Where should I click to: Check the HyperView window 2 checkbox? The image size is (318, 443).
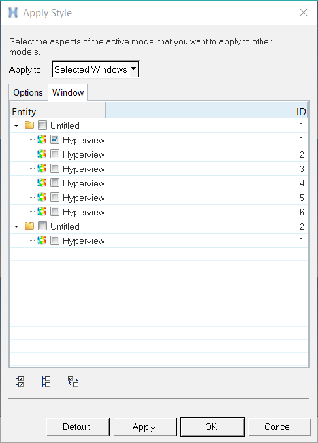[55, 154]
